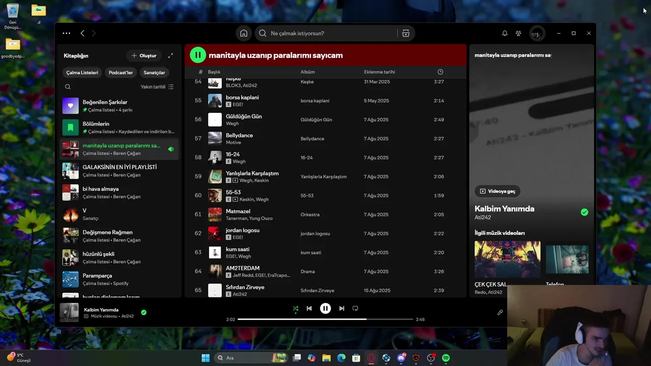
Task: Go back with the left arrow
Action: tap(82, 33)
